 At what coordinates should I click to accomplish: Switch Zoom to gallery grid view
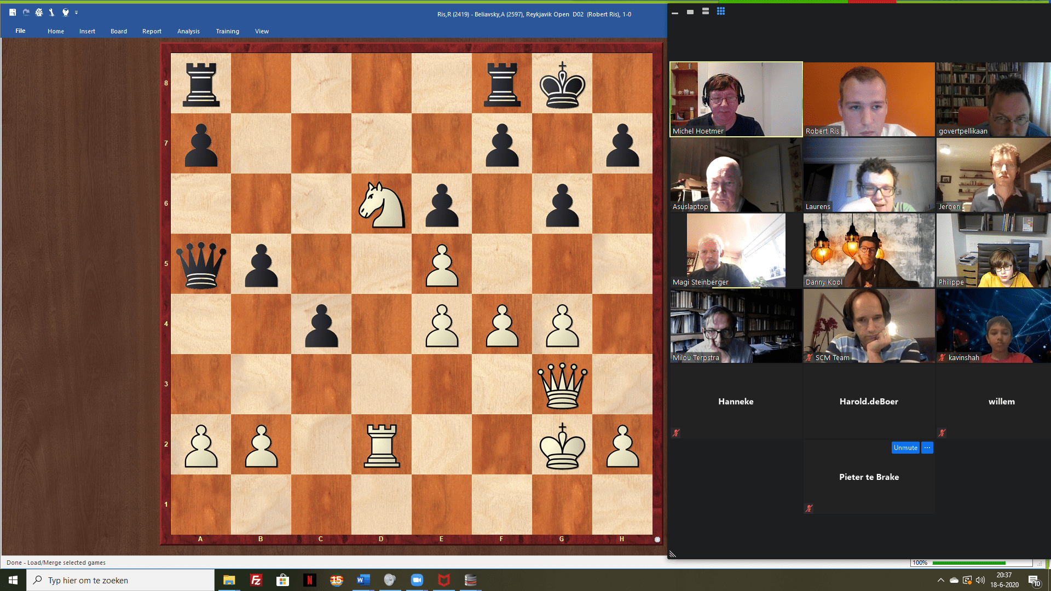pos(721,11)
